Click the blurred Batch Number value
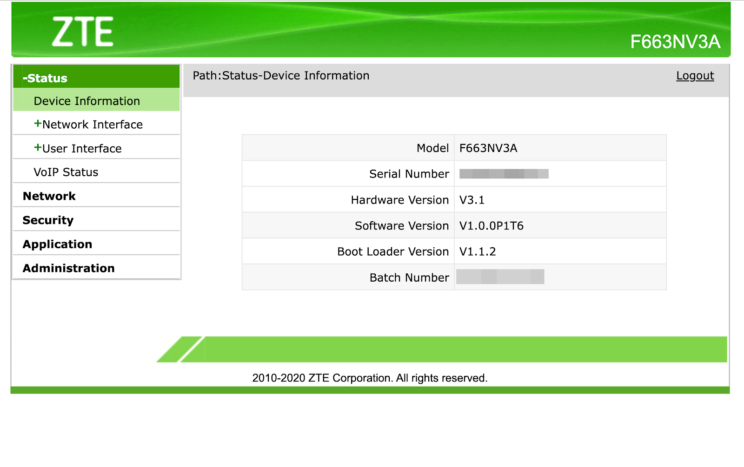This screenshot has height=467, width=744. pyautogui.click(x=500, y=276)
